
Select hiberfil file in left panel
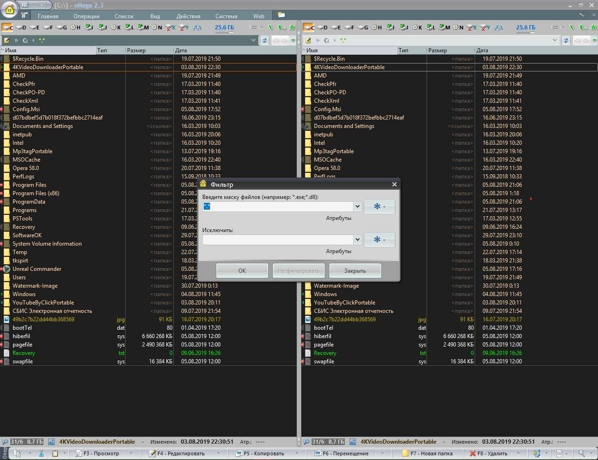[x=21, y=336]
